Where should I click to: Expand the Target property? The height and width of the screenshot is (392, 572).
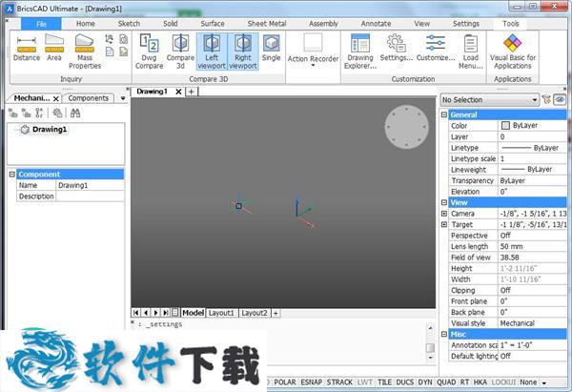point(444,224)
